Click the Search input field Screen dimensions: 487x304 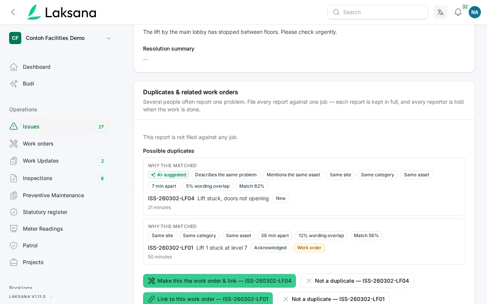tap(378, 12)
